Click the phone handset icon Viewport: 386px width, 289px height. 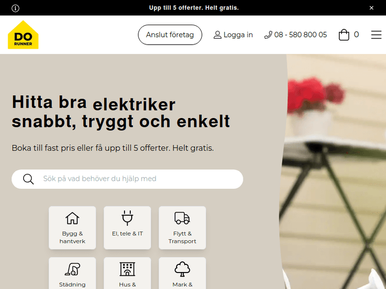tap(268, 35)
